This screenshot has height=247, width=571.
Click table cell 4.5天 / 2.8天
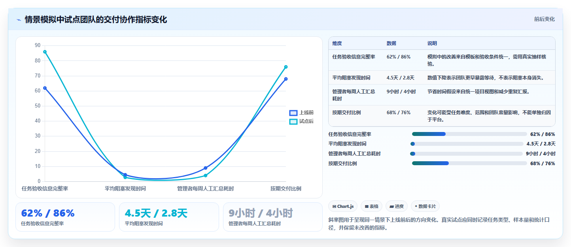401,78
